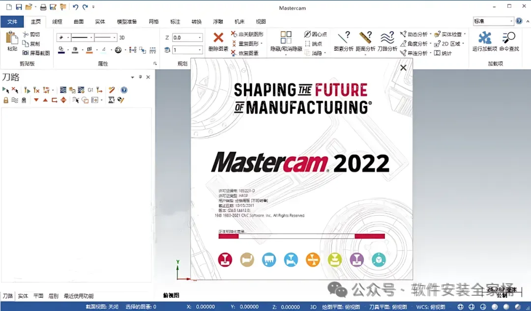Click the Undo arrow icon
Image resolution: width=531 pixels, height=311 pixels.
[75, 7]
